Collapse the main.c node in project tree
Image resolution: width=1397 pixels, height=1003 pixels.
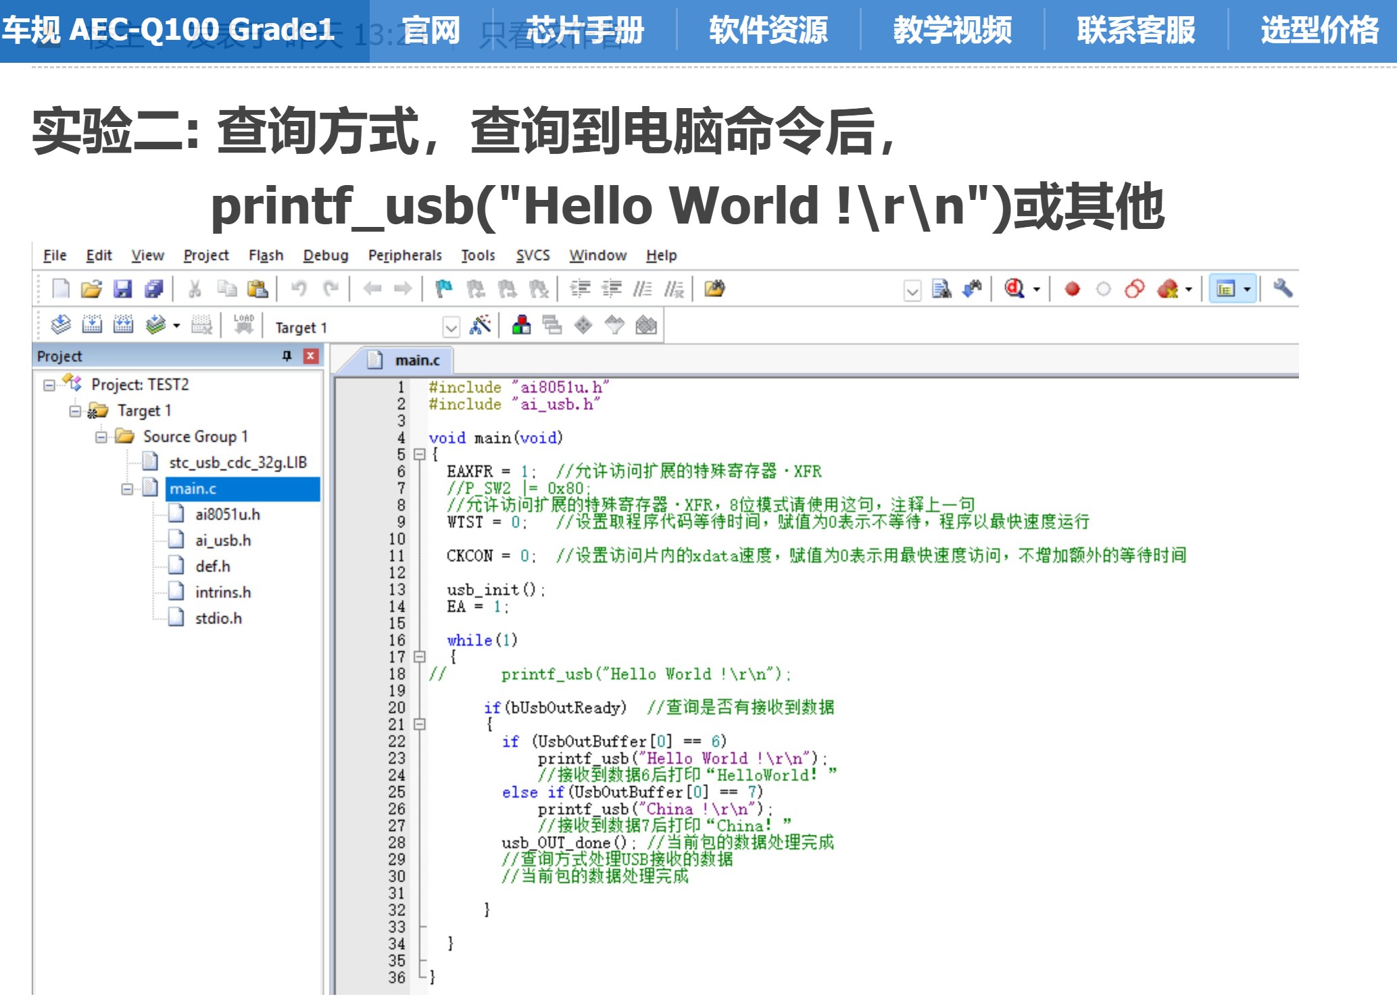127,489
